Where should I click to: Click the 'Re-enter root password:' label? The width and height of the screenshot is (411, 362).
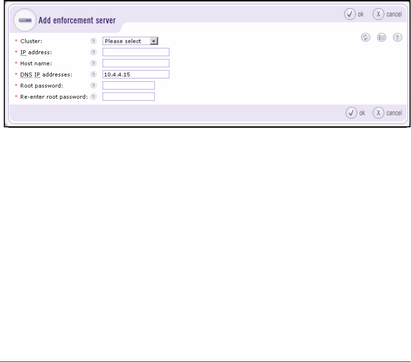(54, 97)
